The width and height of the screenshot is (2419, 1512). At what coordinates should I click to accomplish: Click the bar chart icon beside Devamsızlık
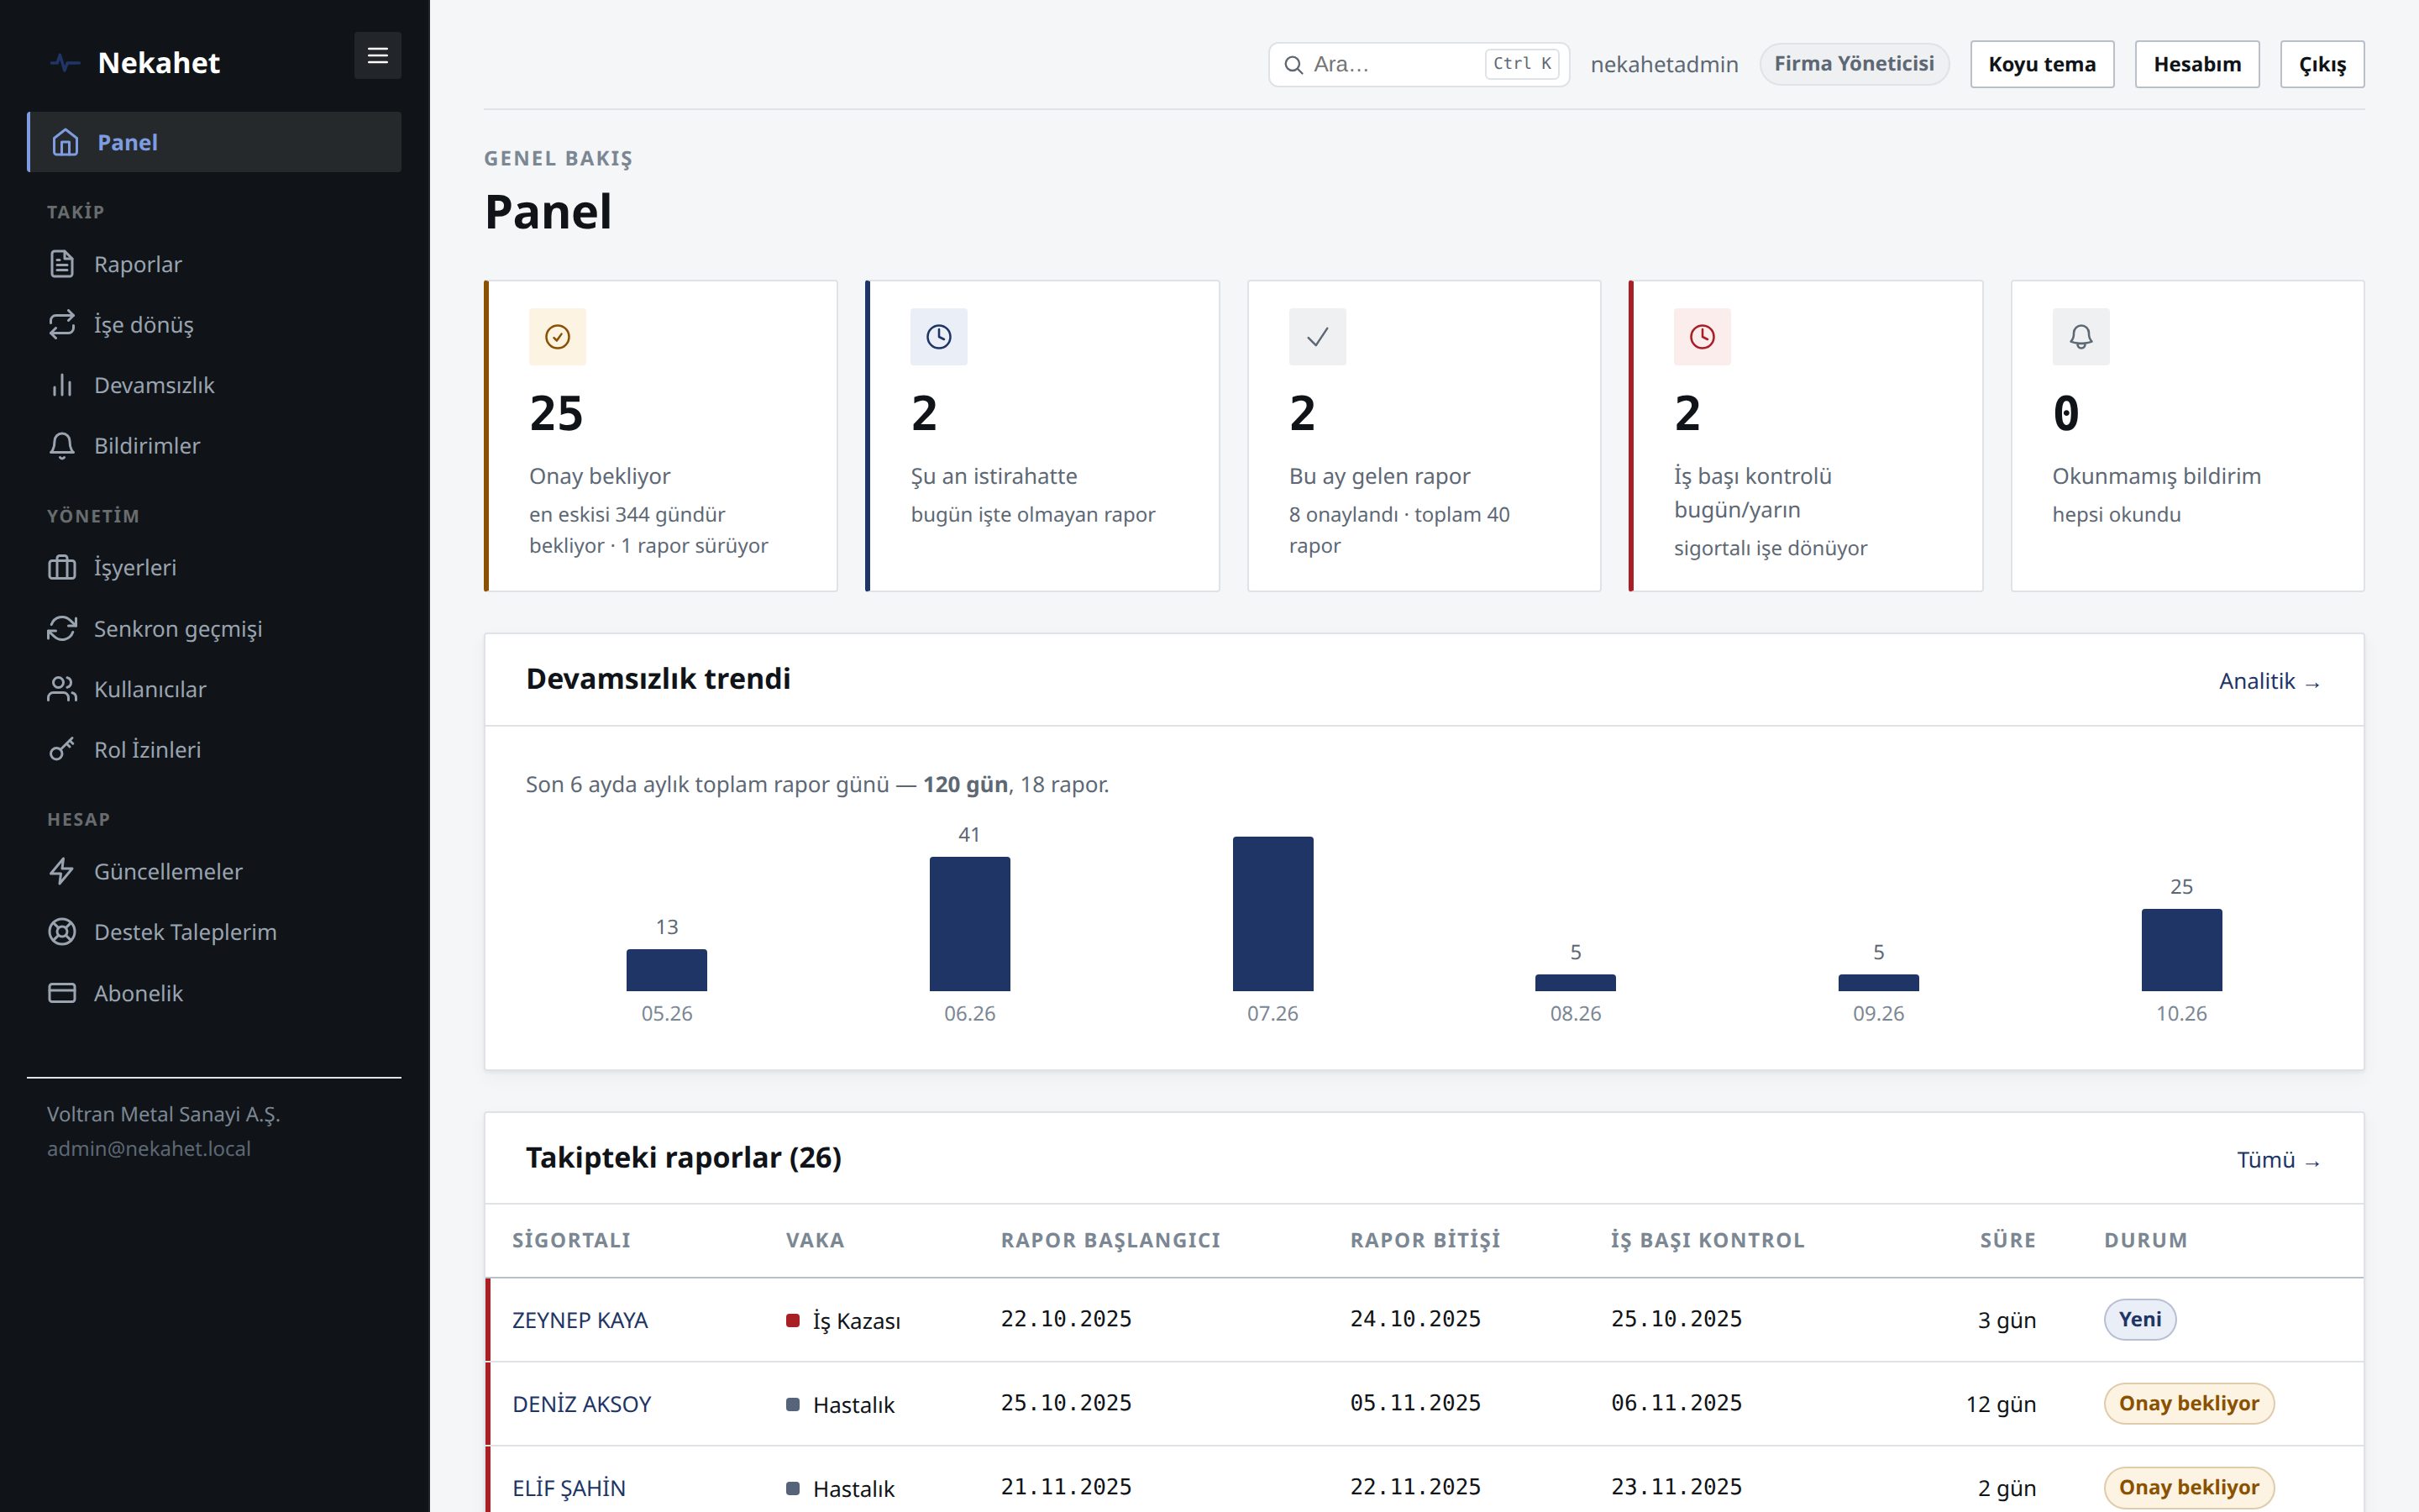pyautogui.click(x=62, y=385)
